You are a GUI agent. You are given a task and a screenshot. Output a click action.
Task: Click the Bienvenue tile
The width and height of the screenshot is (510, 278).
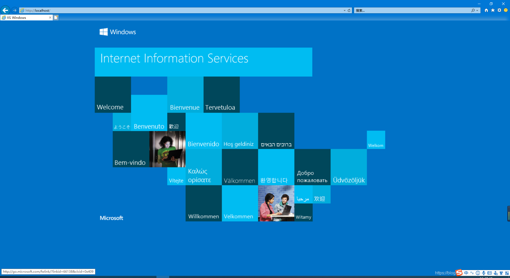185,95
